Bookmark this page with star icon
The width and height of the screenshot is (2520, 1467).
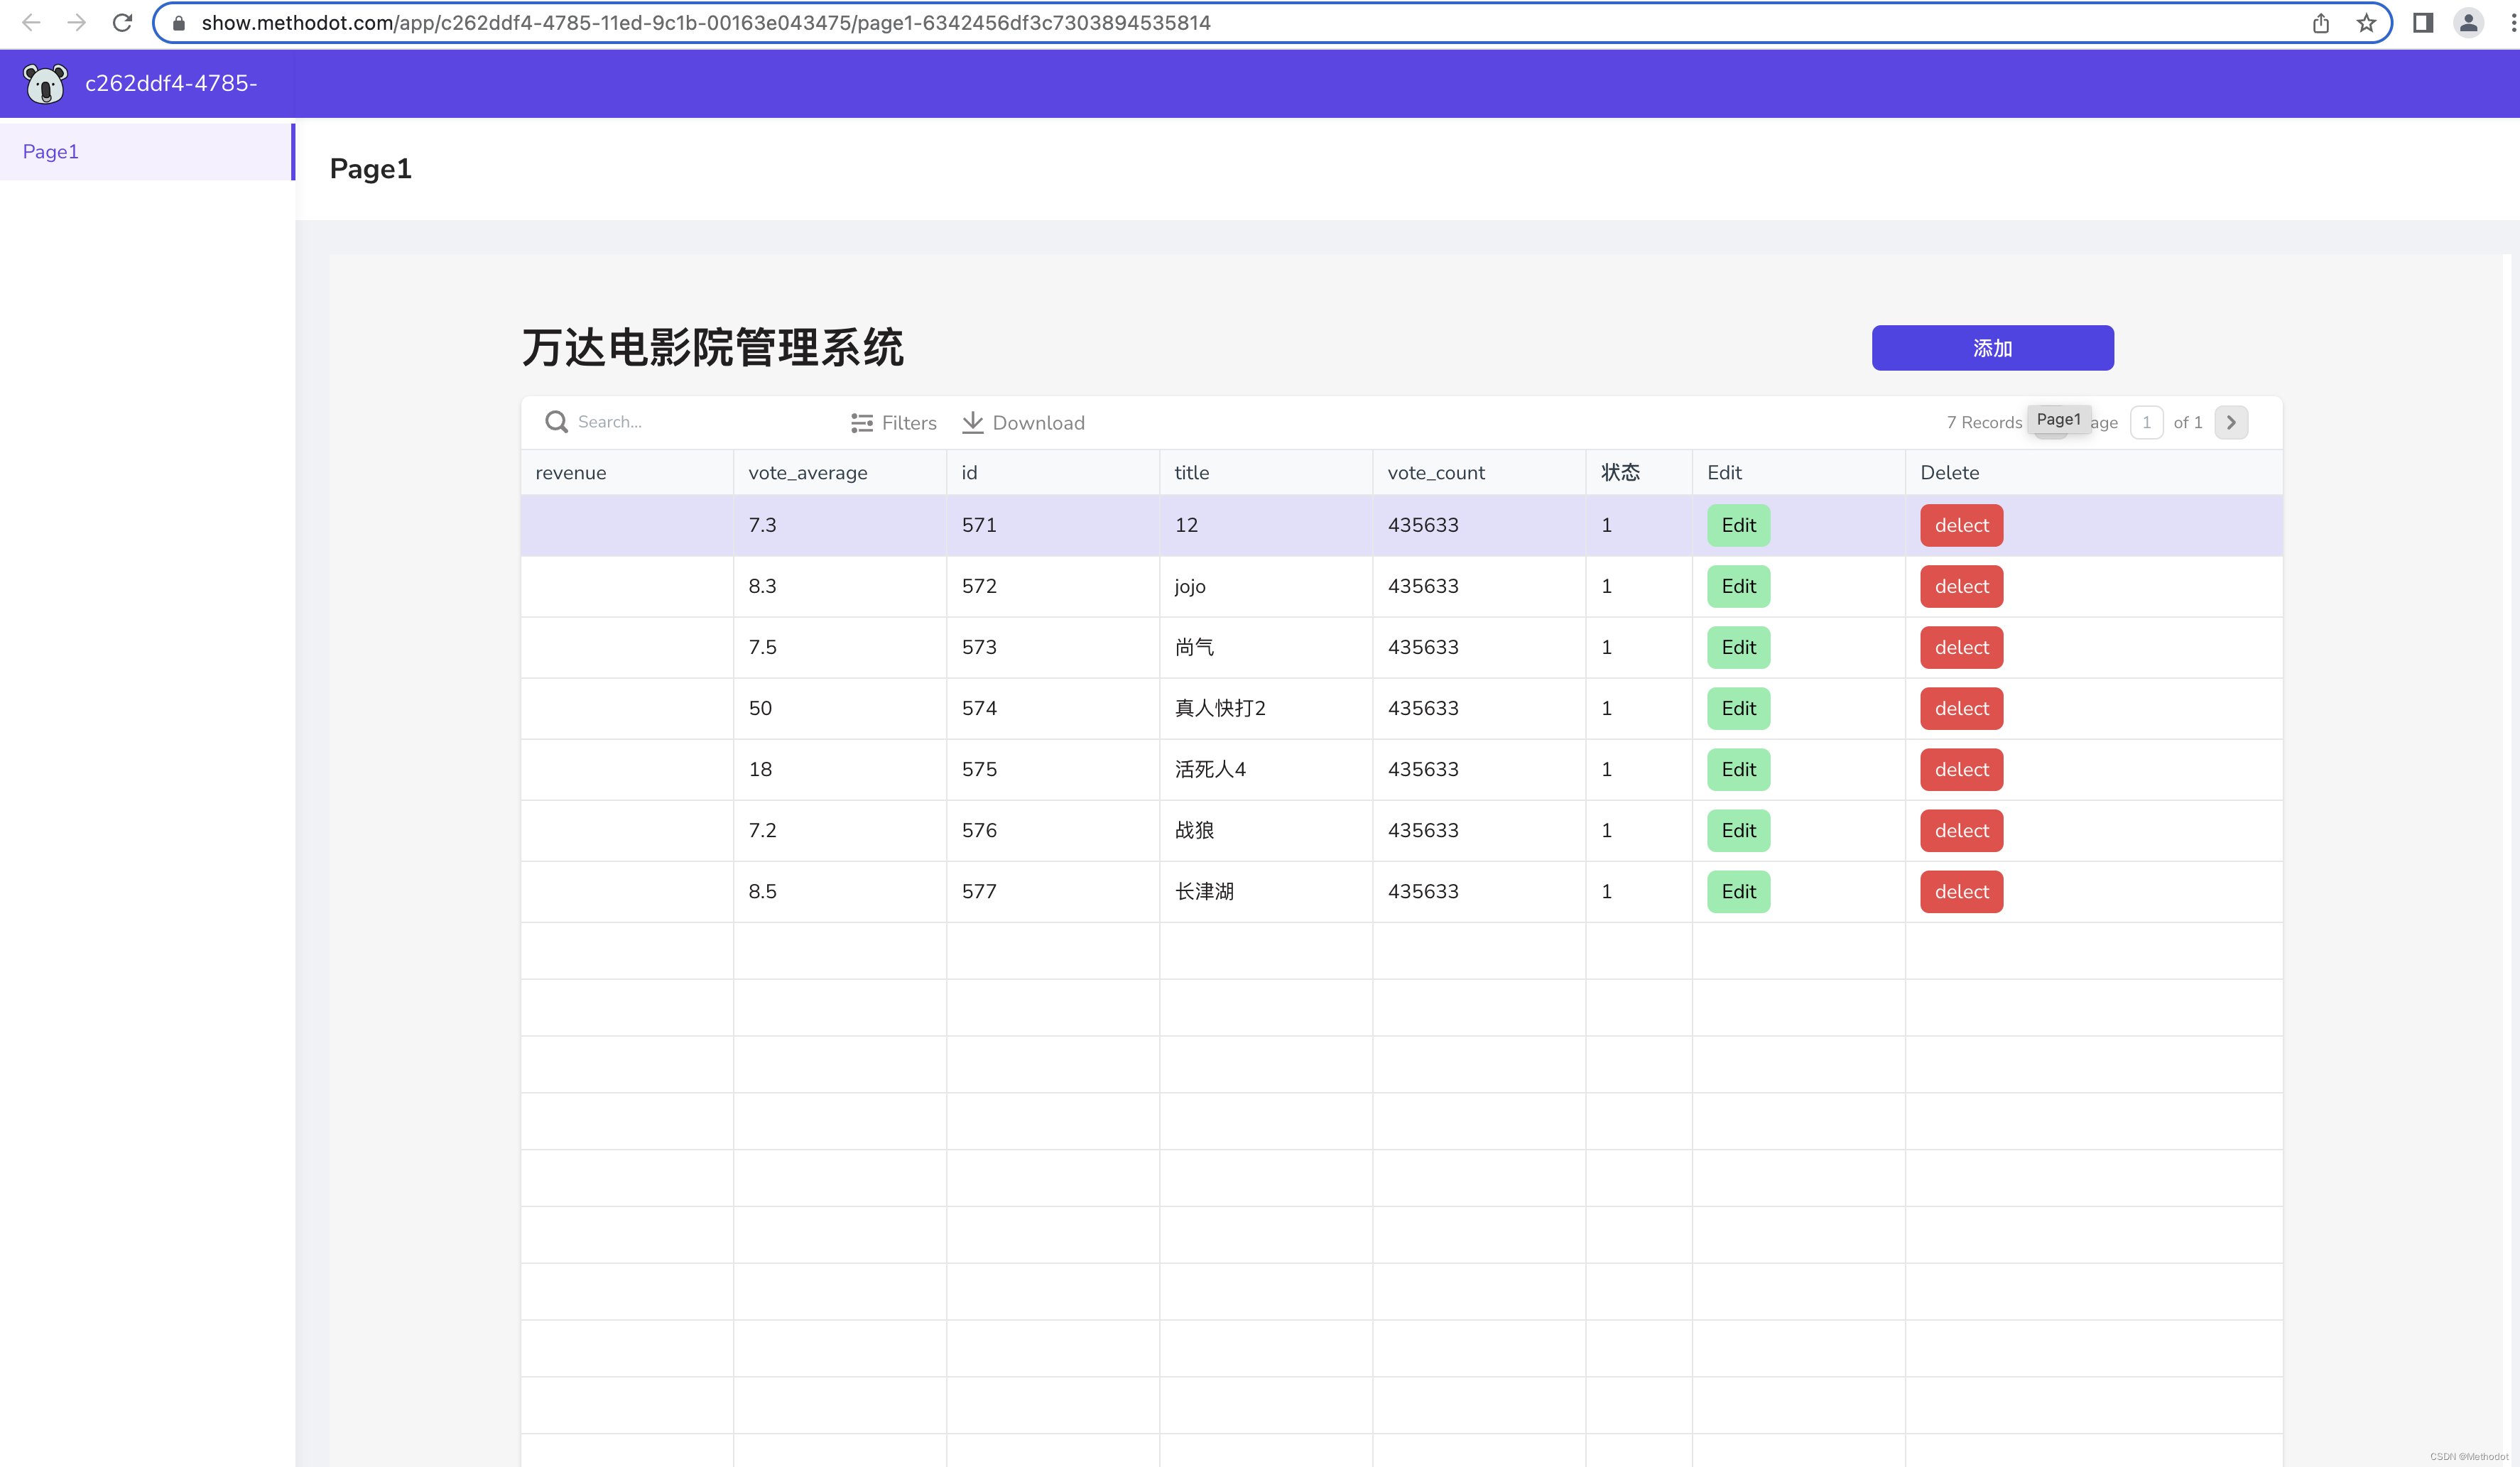[x=2366, y=22]
